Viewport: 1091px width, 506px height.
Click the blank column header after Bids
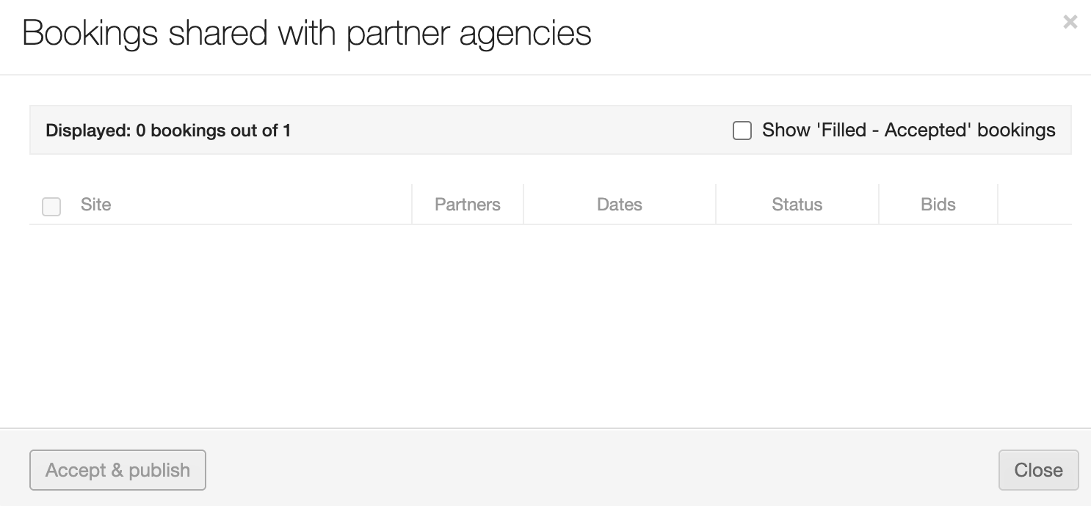click(x=1034, y=205)
